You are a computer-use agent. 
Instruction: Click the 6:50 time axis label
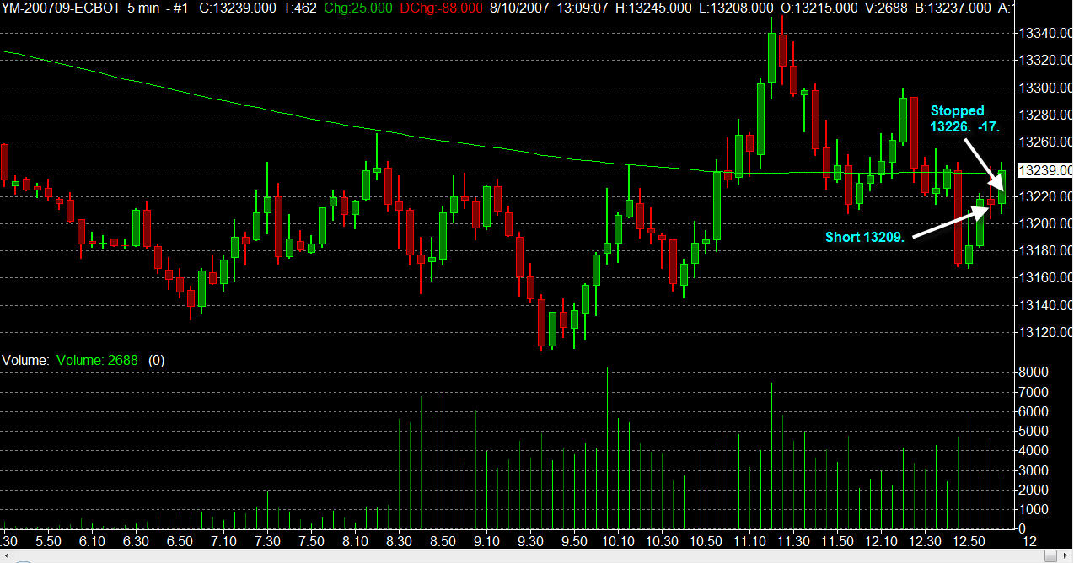click(180, 540)
